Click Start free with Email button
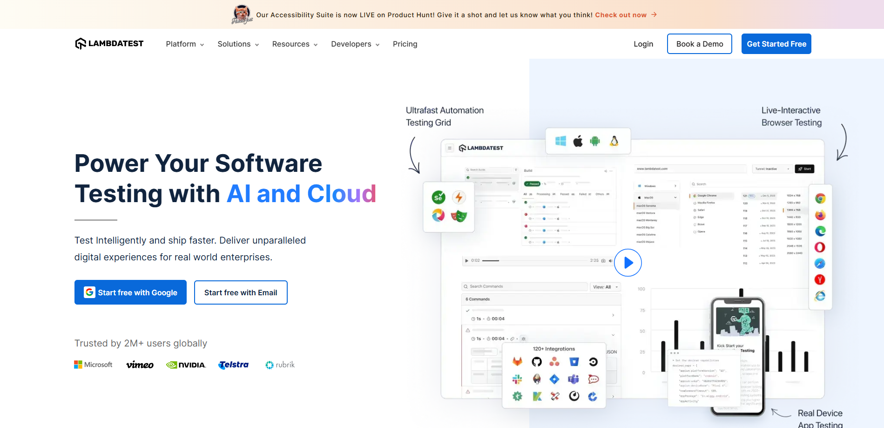The width and height of the screenshot is (884, 428). 241,292
